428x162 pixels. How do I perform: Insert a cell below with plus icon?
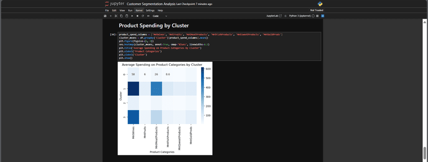(110, 16)
